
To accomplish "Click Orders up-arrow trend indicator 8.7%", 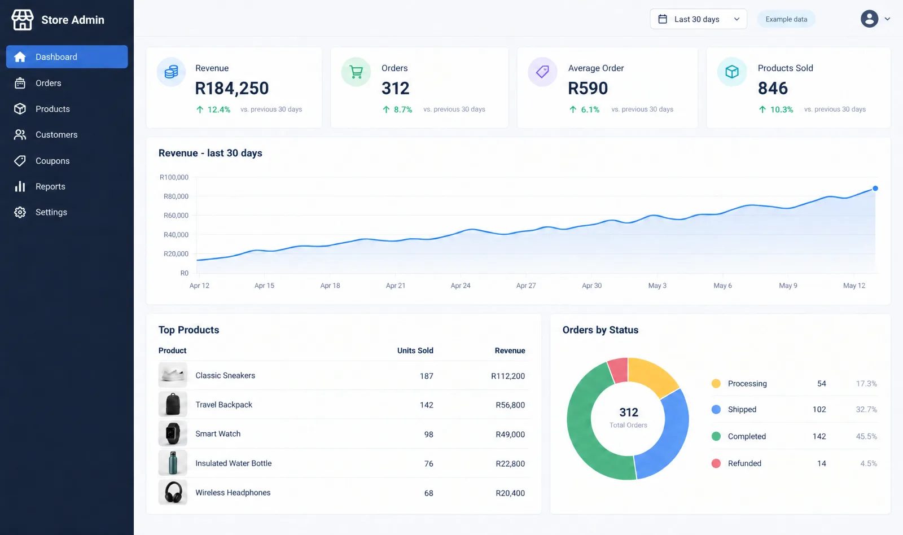I will click(397, 109).
